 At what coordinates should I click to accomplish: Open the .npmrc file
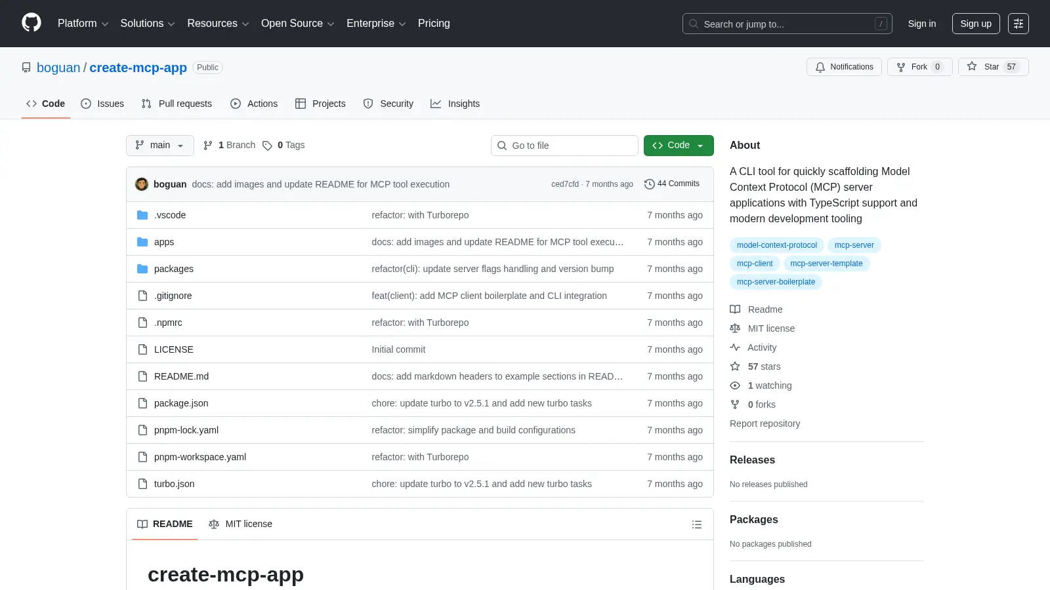point(168,323)
